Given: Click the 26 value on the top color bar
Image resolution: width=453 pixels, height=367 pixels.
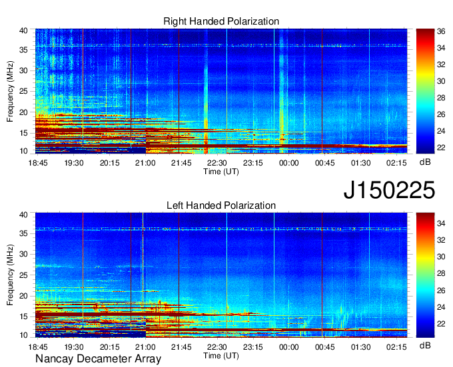Looking at the screenshot, I should (x=441, y=114).
